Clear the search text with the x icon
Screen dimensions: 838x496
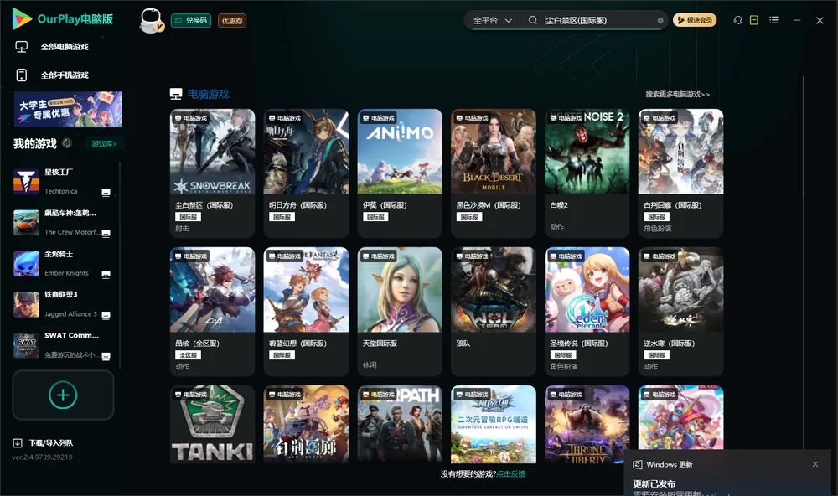(x=660, y=20)
